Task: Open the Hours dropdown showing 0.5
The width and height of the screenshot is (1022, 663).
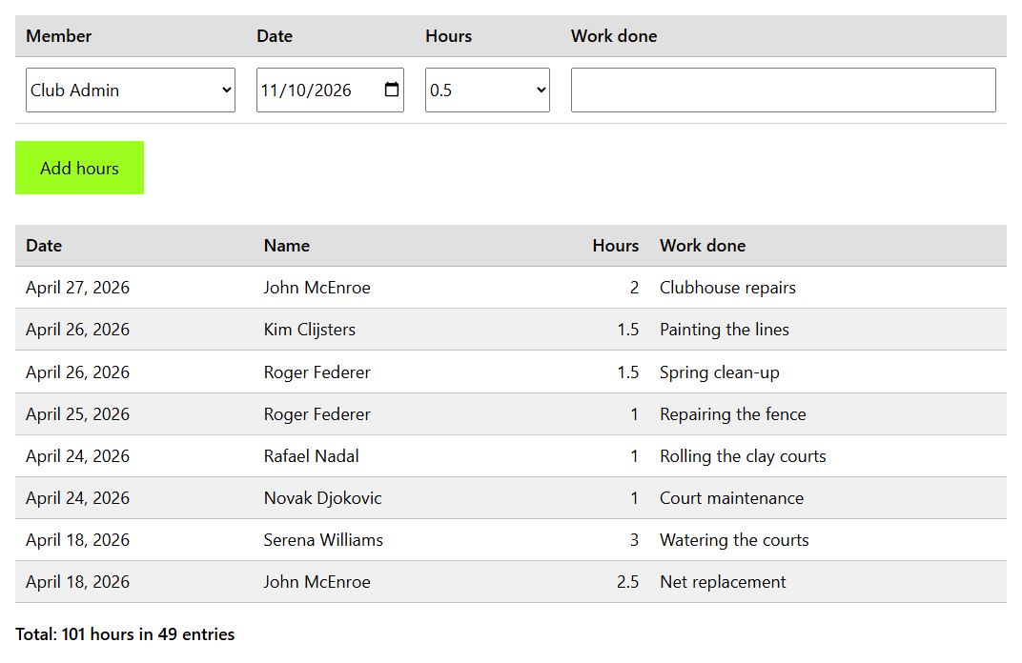Action: click(487, 90)
